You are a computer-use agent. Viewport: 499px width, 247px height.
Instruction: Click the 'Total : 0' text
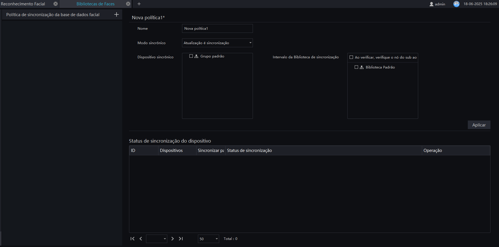[x=231, y=239]
